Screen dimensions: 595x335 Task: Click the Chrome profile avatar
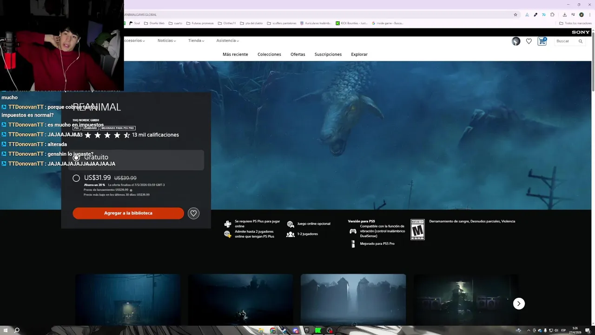pos(582,14)
